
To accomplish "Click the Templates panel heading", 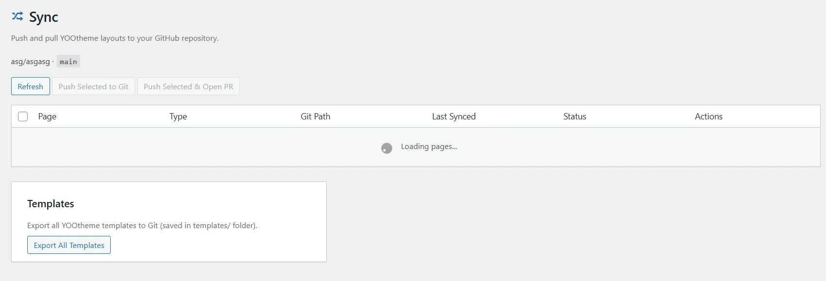I will (x=51, y=203).
